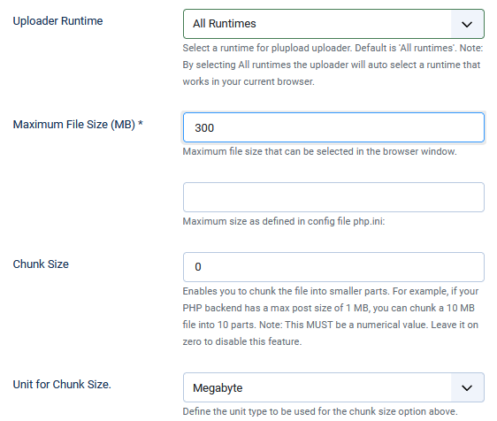Click the browser window file size hint text
497x421 pixels.
(319, 151)
